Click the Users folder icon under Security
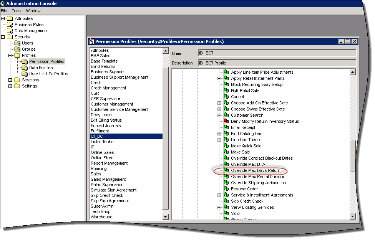The height and width of the screenshot is (241, 375). (x=17, y=43)
